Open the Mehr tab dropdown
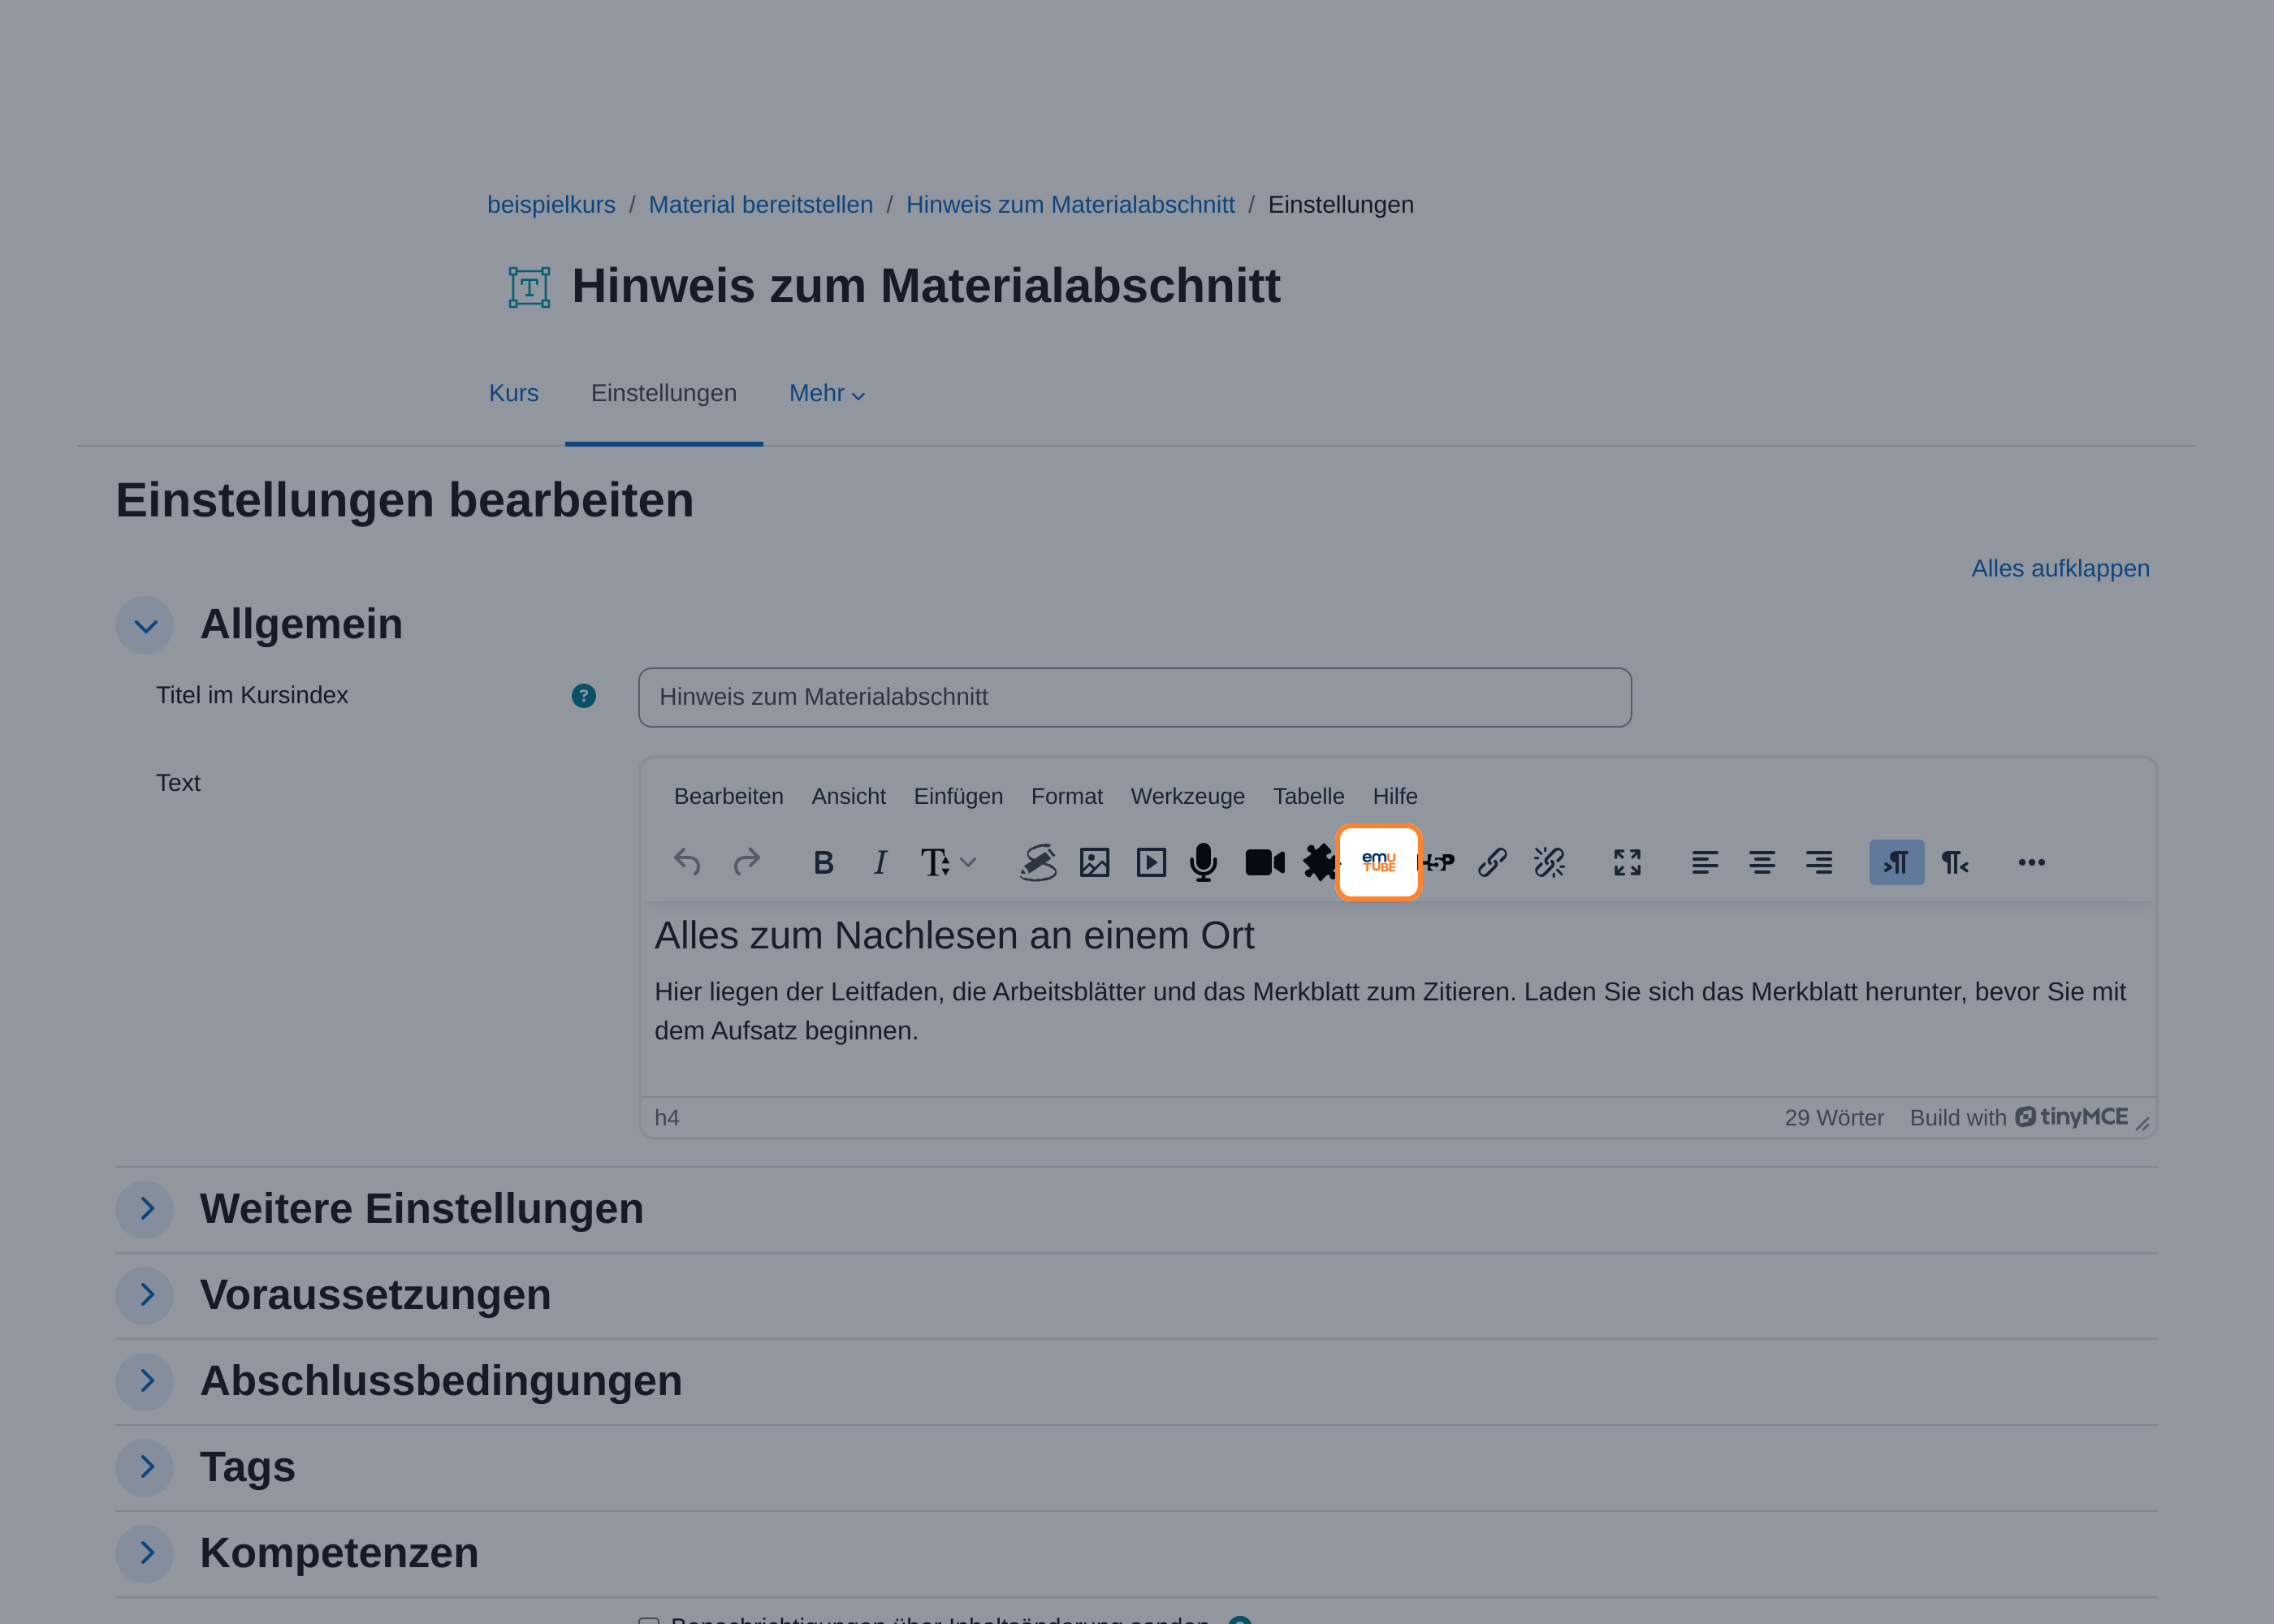The image size is (2274, 1624). (827, 393)
